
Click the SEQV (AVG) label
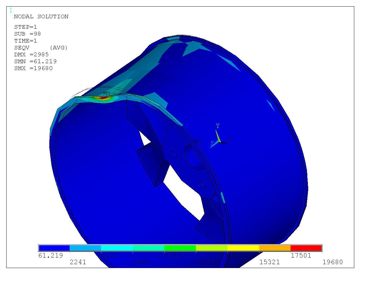(41, 48)
